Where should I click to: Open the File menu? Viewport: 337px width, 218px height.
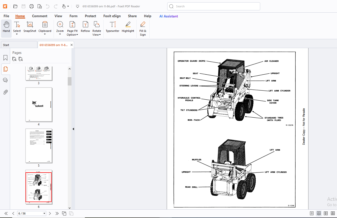6,16
